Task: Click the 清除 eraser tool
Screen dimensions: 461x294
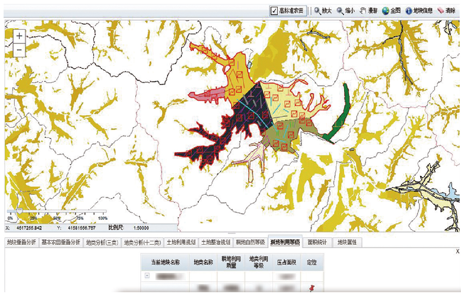Action: click(x=446, y=11)
